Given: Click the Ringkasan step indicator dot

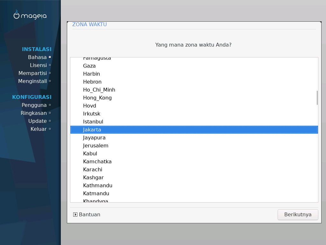Looking at the screenshot, I should tap(50, 113).
